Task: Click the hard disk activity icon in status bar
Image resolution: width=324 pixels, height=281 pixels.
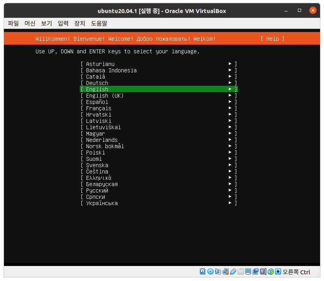Action: [x=202, y=272]
